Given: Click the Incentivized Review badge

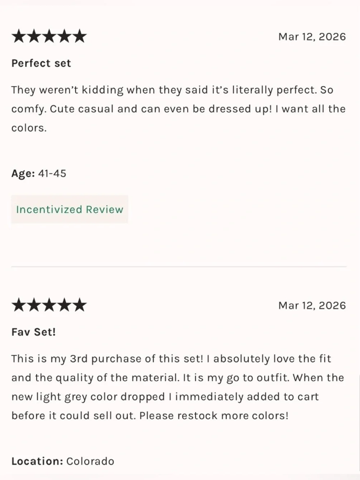Looking at the screenshot, I should click(x=69, y=209).
